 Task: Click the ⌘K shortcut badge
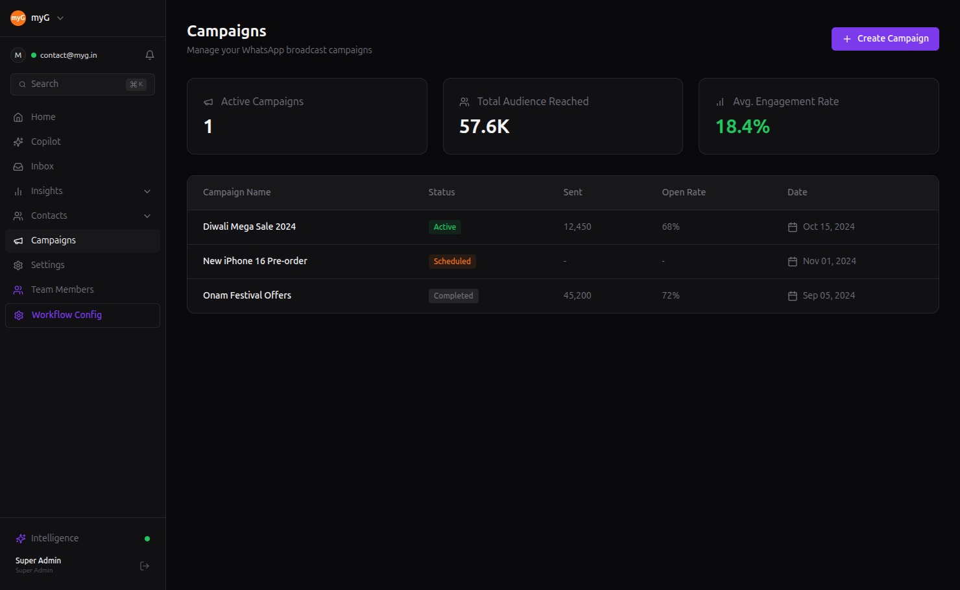click(x=136, y=84)
